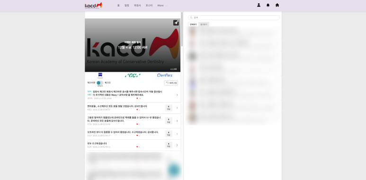Open the notification bell
This screenshot has height=180, width=366.
coord(268,5)
